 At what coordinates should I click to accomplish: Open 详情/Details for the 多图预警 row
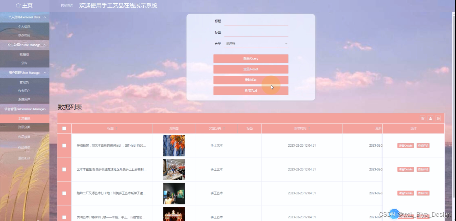coord(406,146)
